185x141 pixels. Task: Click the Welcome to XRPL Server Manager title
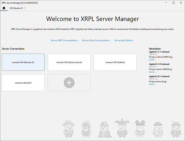[x=93, y=19]
